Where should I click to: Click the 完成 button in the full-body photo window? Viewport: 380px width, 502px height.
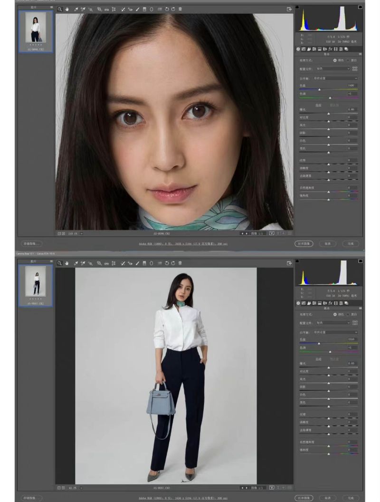pyautogui.click(x=351, y=498)
